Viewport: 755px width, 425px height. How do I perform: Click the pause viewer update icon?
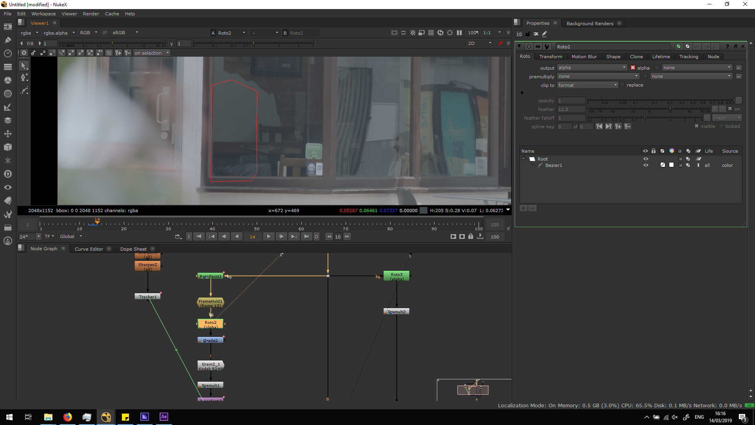[459, 33]
